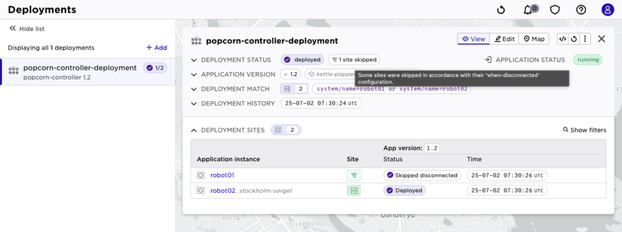
Task: Click the Skipped disconnected status chip
Action: pyautogui.click(x=422, y=176)
